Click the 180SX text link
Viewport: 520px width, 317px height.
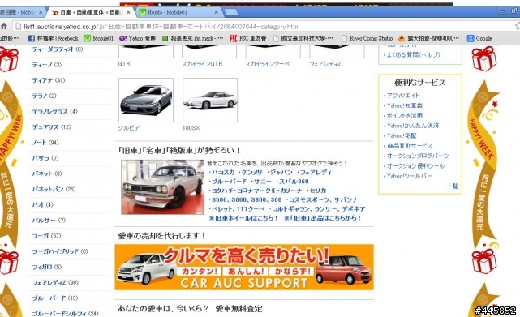(191, 128)
